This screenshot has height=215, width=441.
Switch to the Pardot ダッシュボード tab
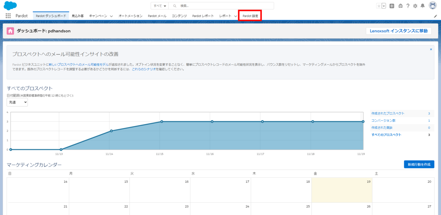[x=51, y=16]
